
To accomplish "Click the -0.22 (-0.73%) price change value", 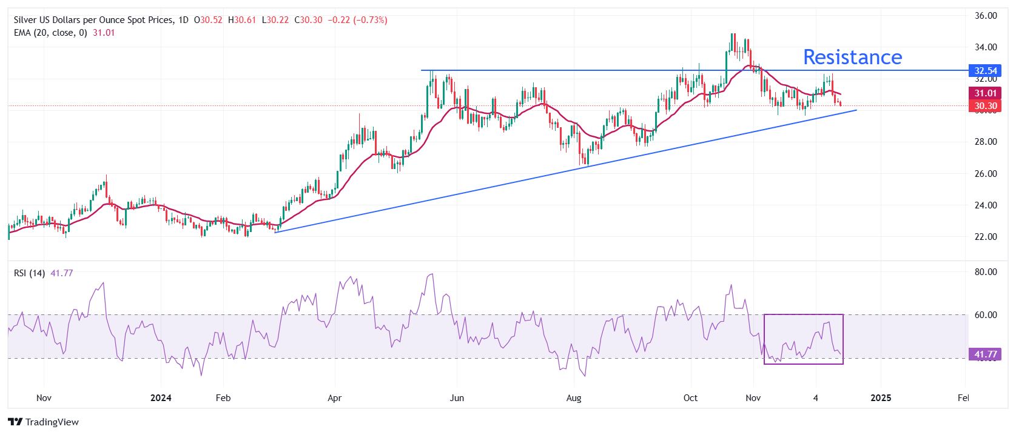I will tap(357, 20).
